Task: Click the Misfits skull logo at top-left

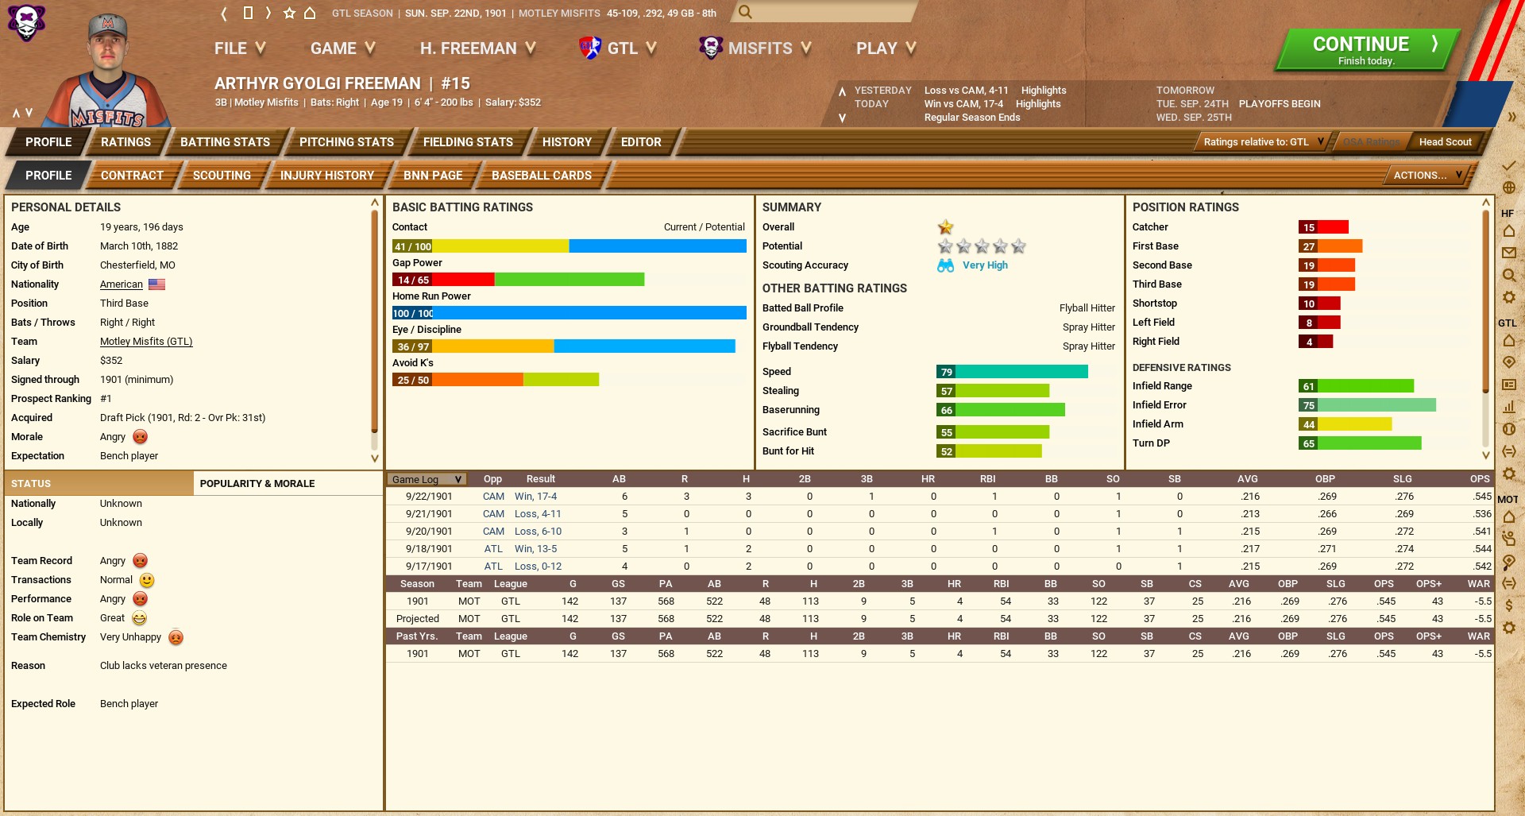Action: (x=26, y=22)
